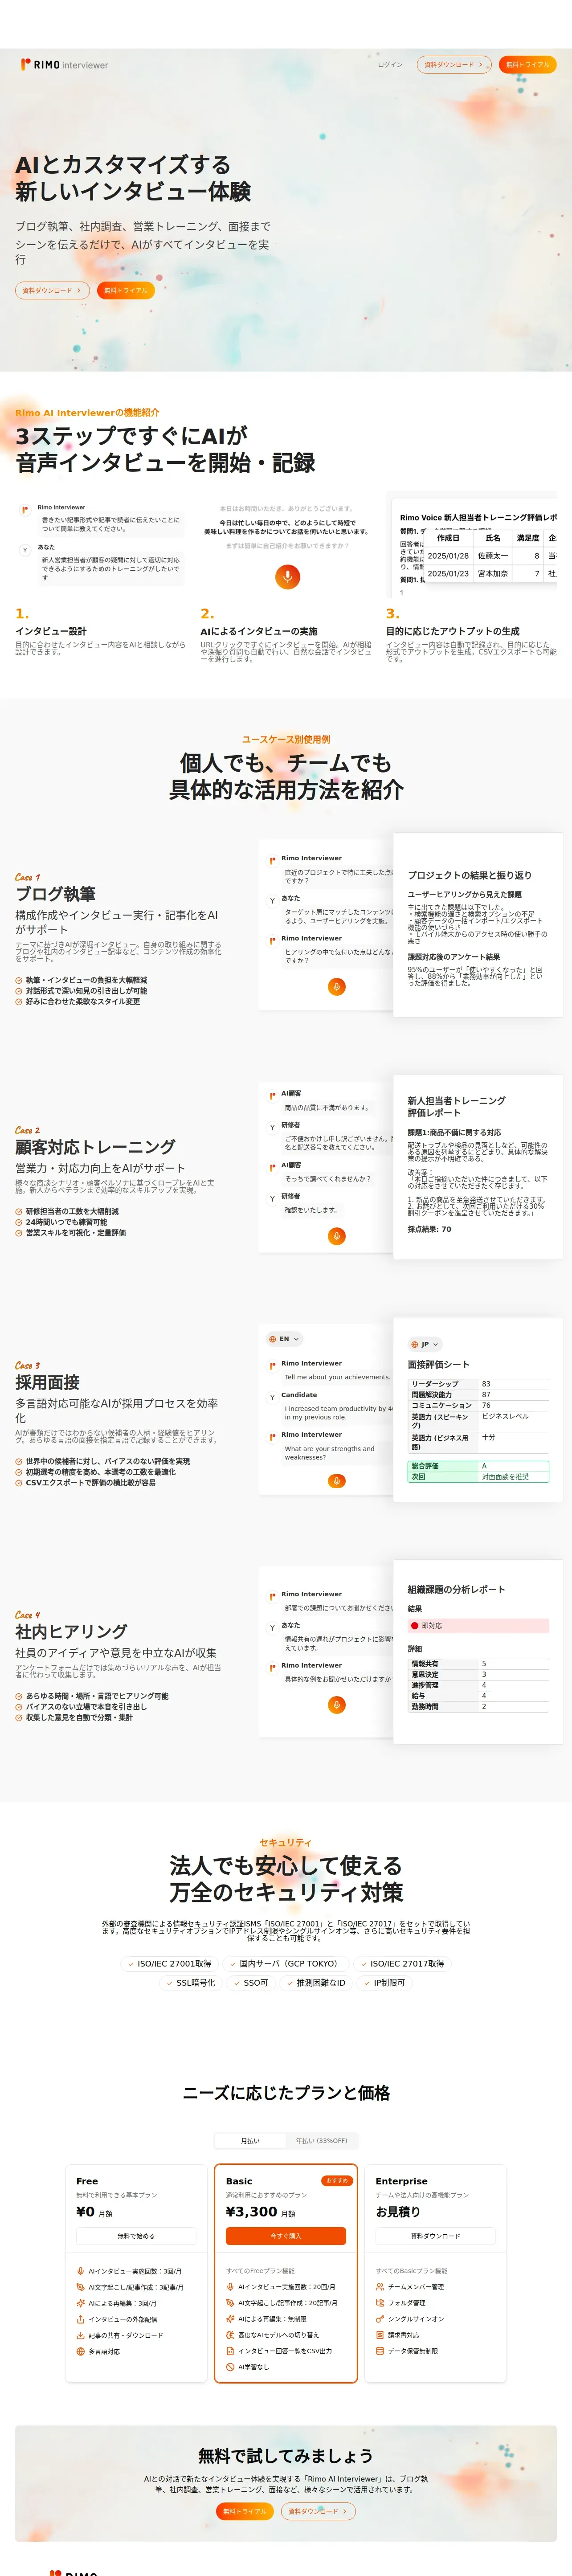Switch billing to 年払い (33%OFF)
This screenshot has height=2576, width=572.
pos(321,2141)
